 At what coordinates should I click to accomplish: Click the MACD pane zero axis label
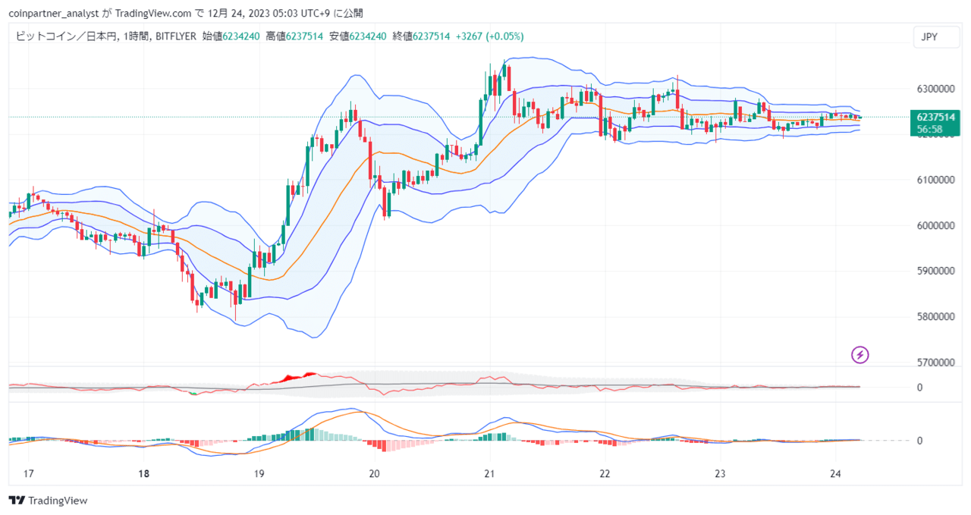[919, 441]
